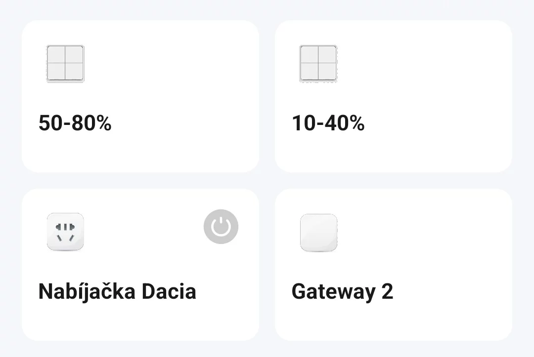The height and width of the screenshot is (357, 534).
Task: Toggle power button on Nabíjačka Dacia
Action: (x=221, y=227)
